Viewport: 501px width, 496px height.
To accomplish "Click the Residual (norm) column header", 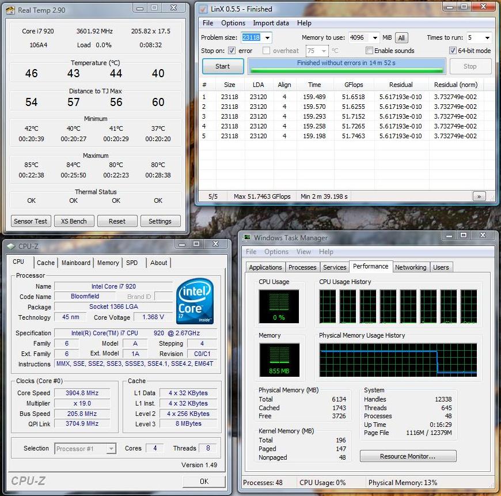I will (x=456, y=85).
